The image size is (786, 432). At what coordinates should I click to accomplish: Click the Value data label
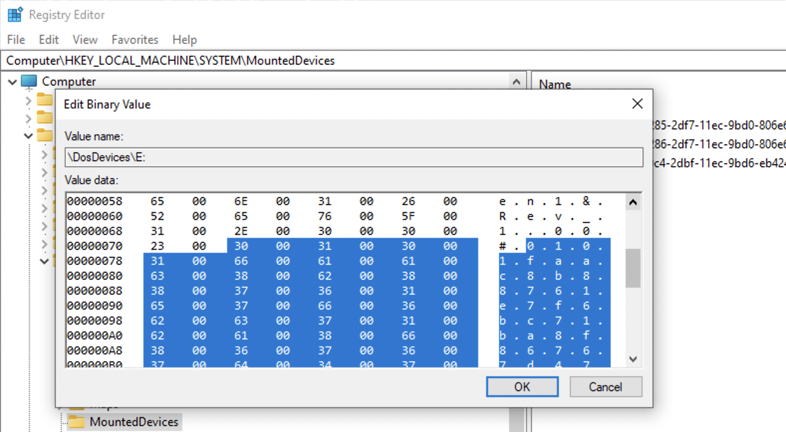[91, 180]
